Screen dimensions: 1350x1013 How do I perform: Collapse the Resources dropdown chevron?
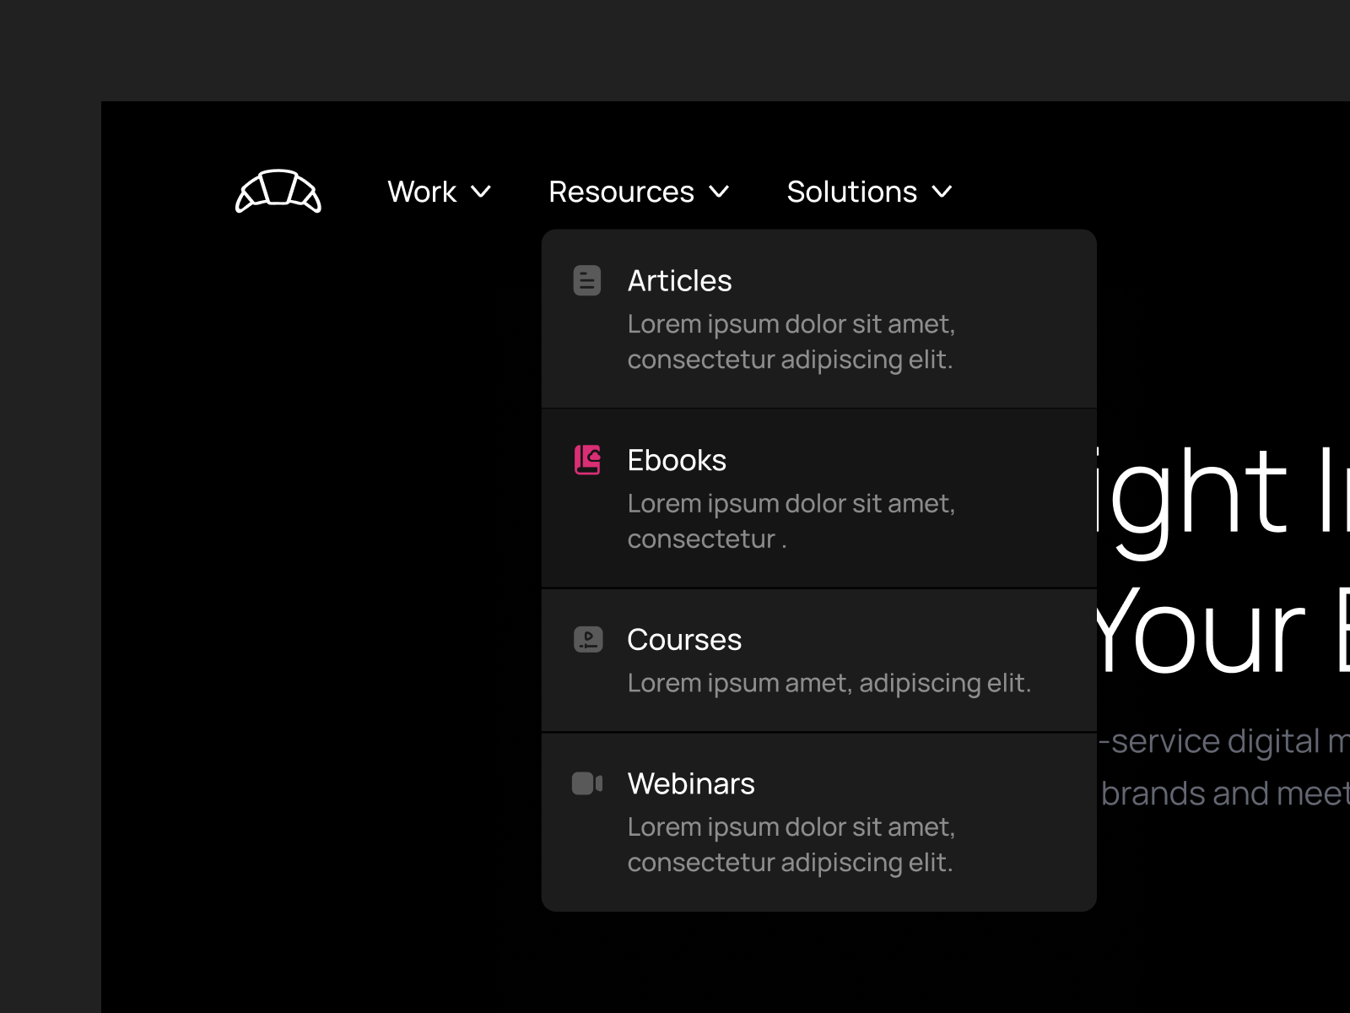(x=720, y=192)
